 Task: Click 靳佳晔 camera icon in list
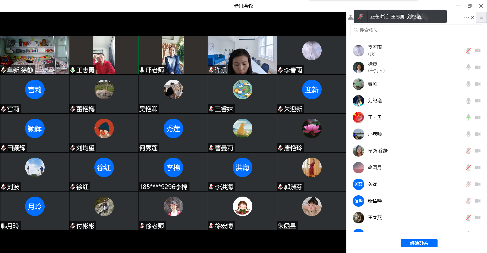click(478, 201)
